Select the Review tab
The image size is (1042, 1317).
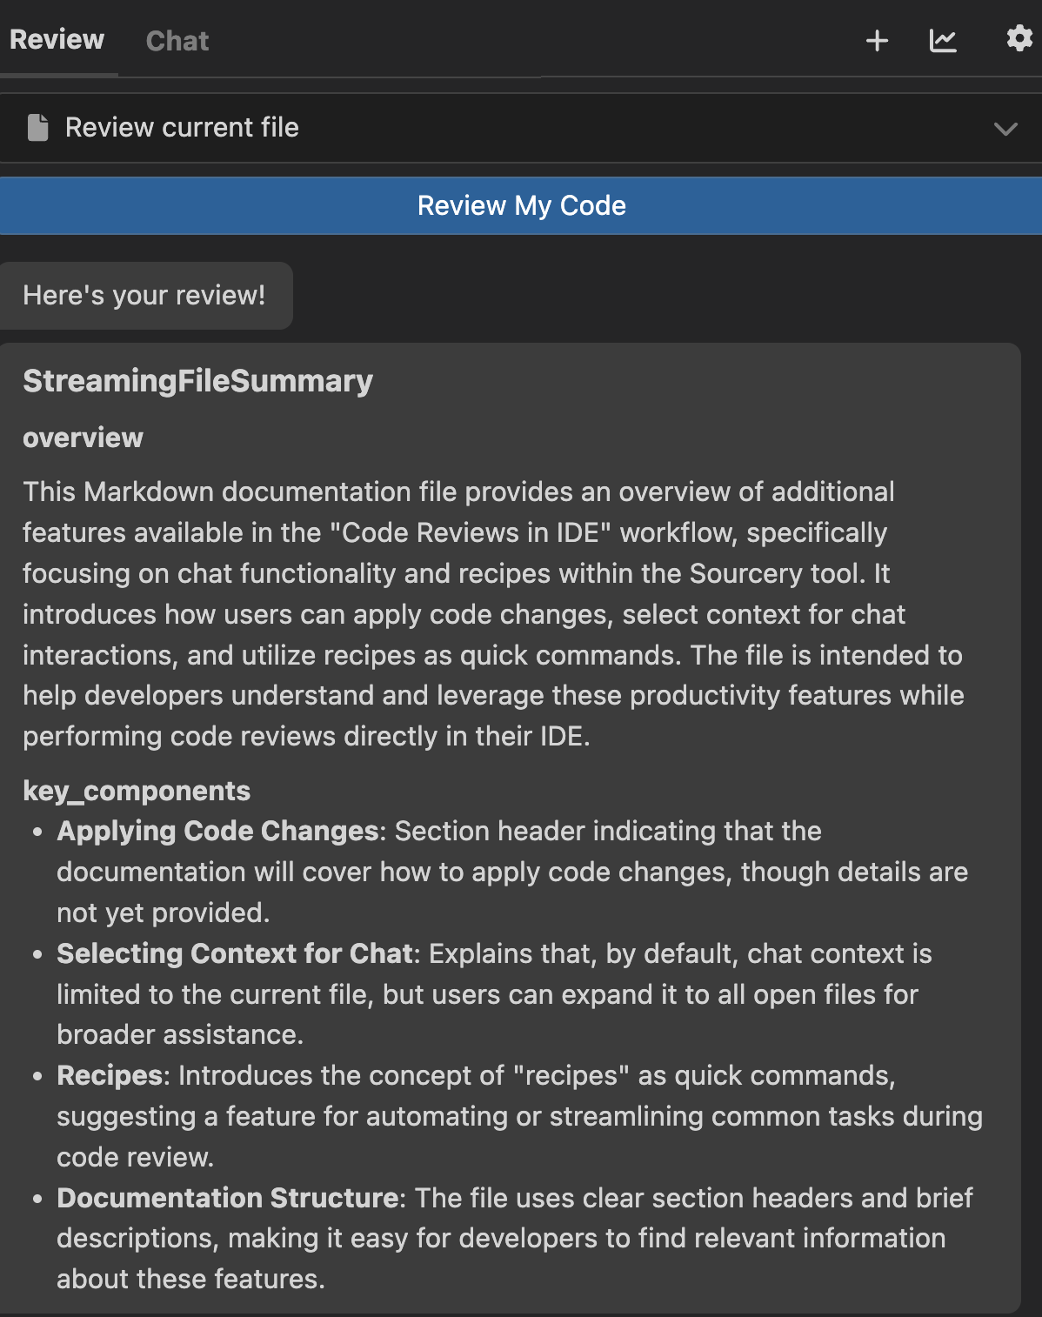tap(57, 40)
